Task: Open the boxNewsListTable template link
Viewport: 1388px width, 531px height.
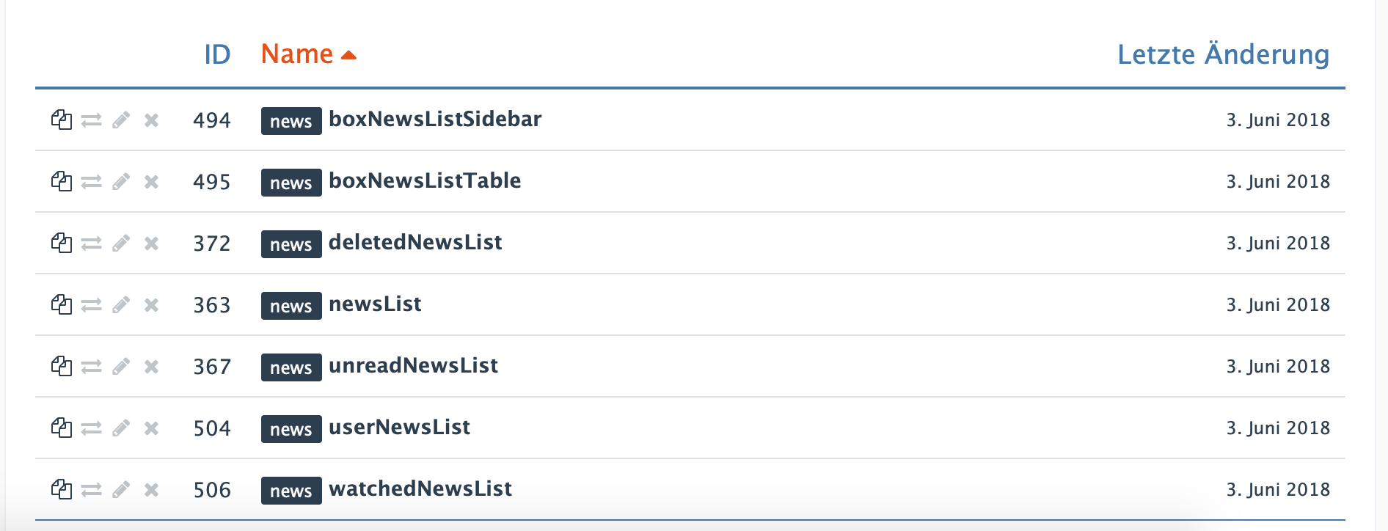Action: (425, 180)
